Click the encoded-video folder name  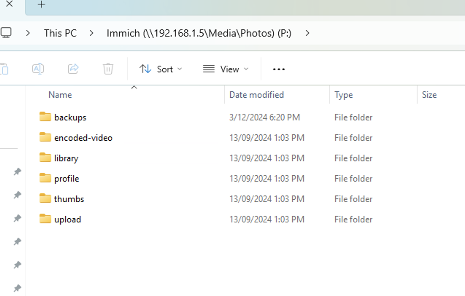pyautogui.click(x=83, y=138)
